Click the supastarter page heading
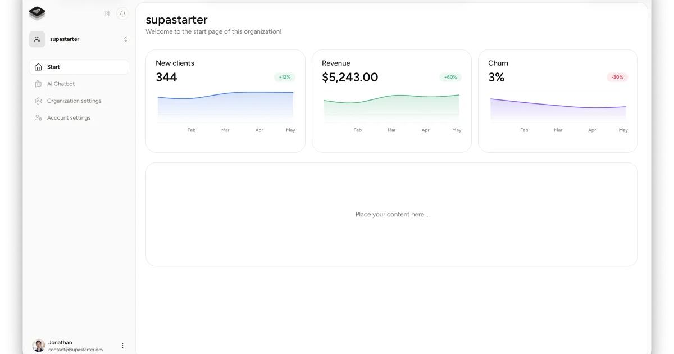674x354 pixels. [176, 20]
